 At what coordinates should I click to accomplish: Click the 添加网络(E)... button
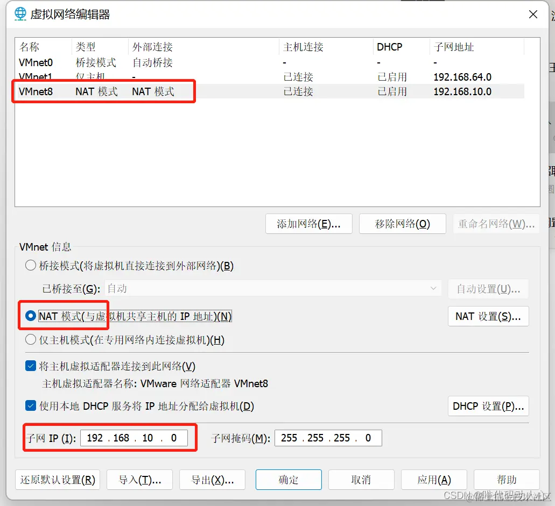[x=308, y=224]
